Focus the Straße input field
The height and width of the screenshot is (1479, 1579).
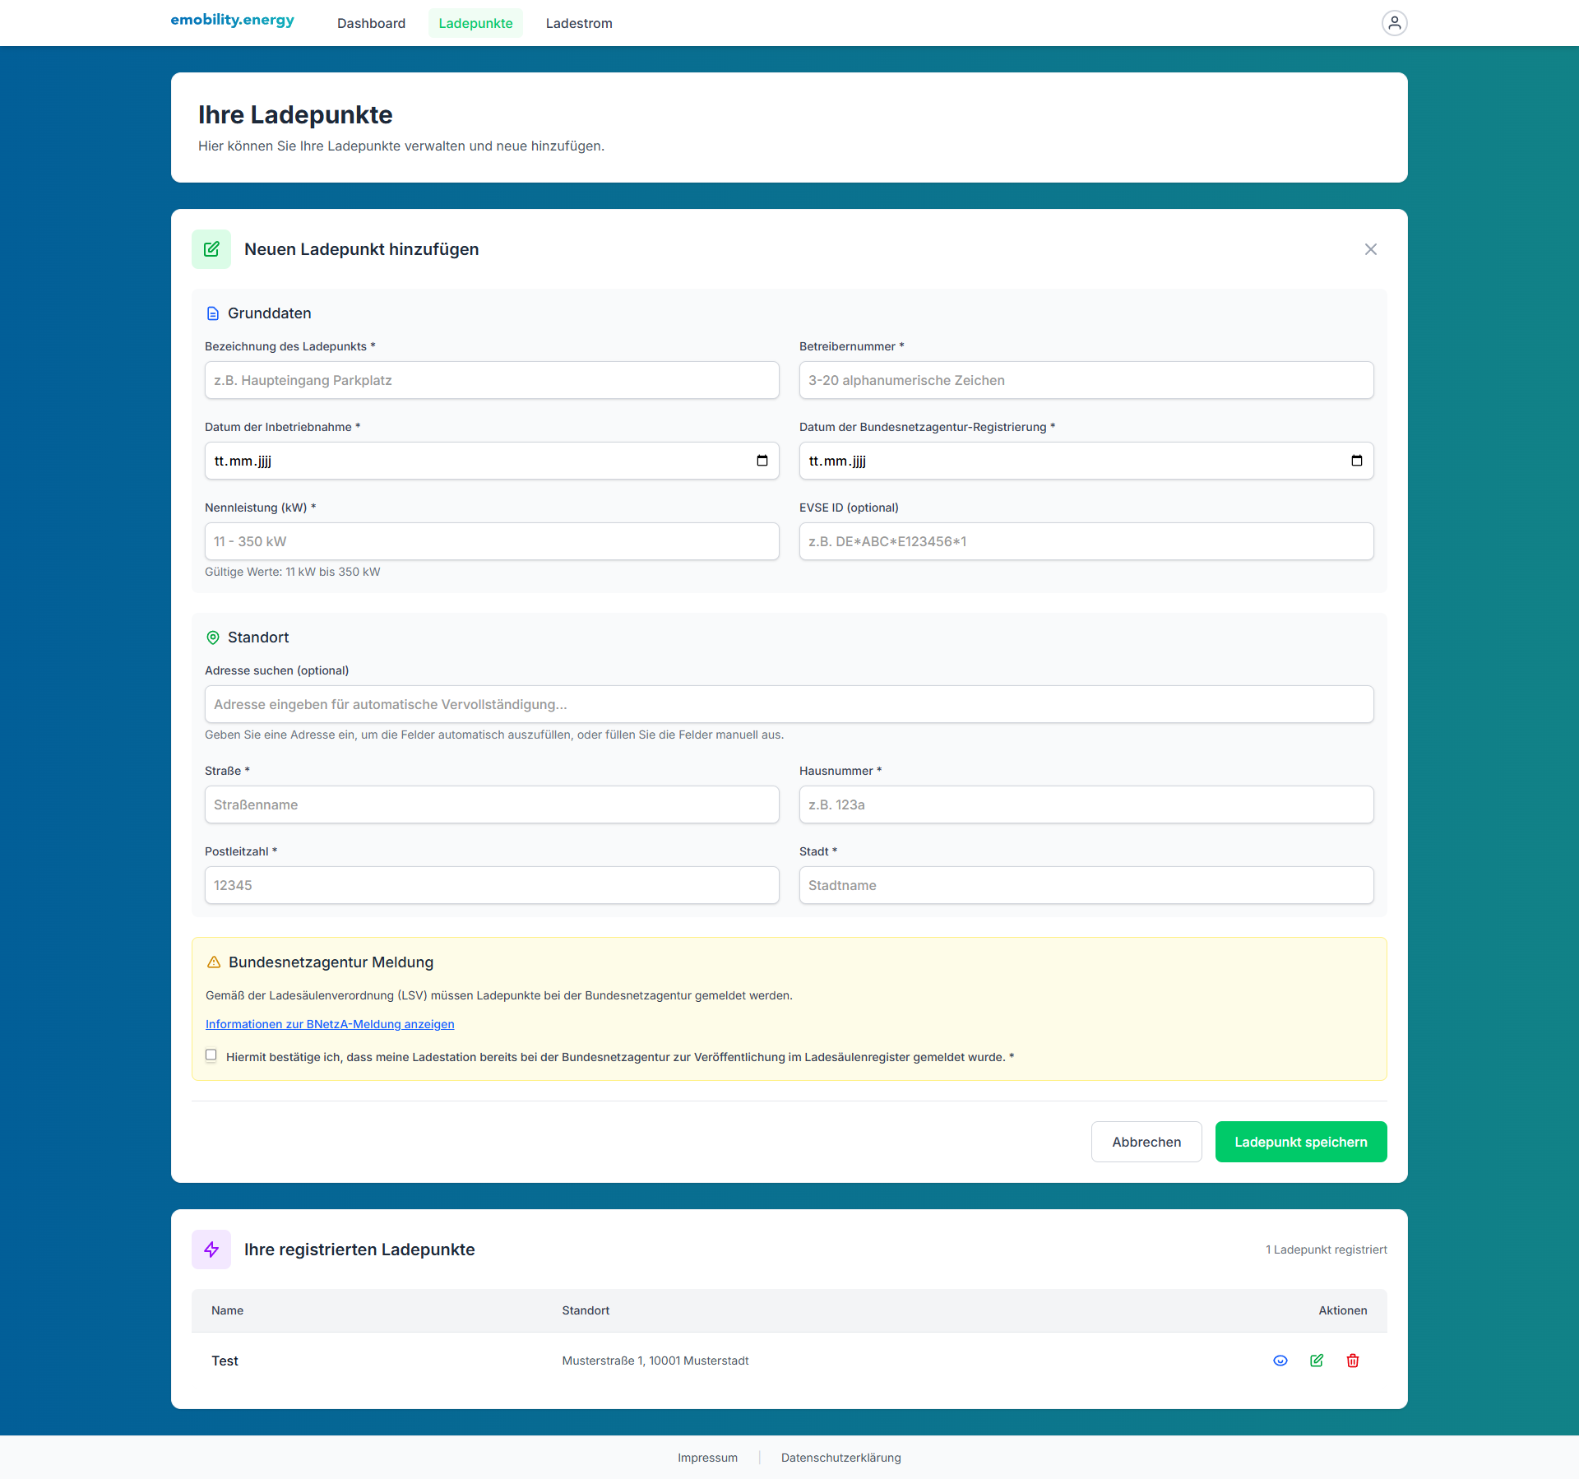tap(492, 804)
